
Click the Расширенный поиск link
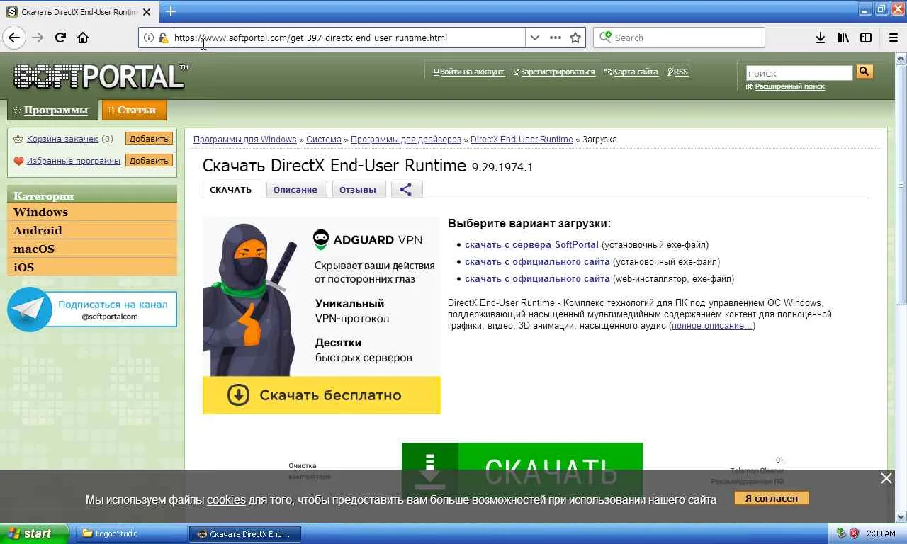[x=789, y=86]
